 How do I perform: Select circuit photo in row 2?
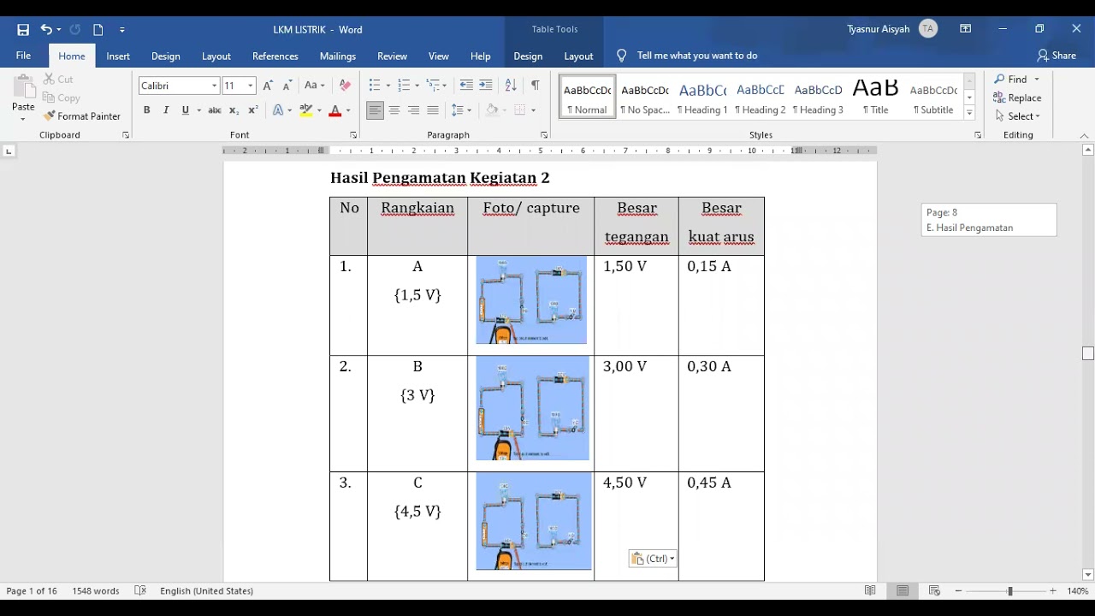(532, 408)
